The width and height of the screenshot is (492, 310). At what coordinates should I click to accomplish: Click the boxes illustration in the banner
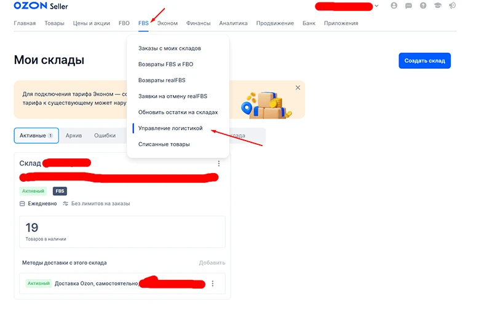point(267,105)
